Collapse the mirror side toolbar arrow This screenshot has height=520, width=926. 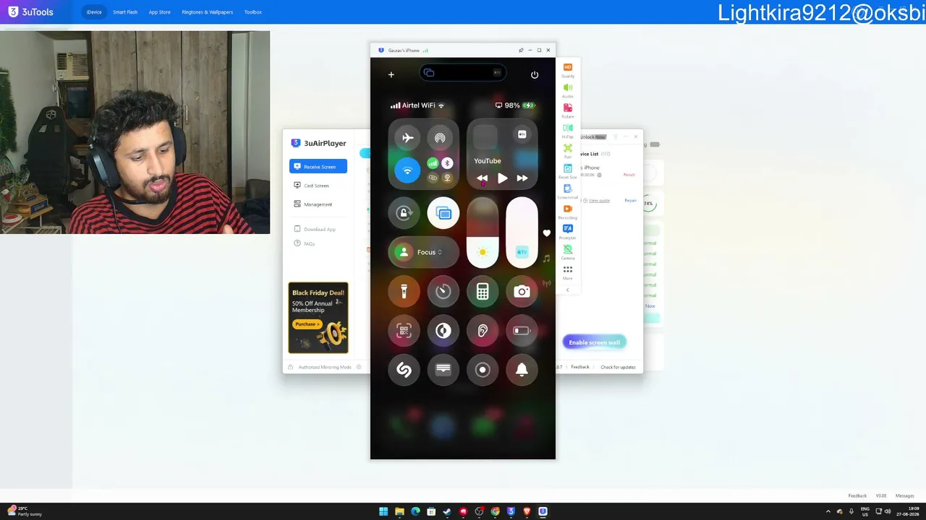567,290
